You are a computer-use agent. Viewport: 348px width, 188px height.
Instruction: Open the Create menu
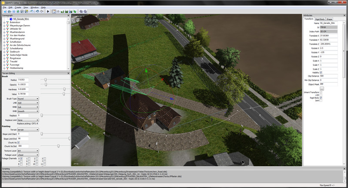18,7
